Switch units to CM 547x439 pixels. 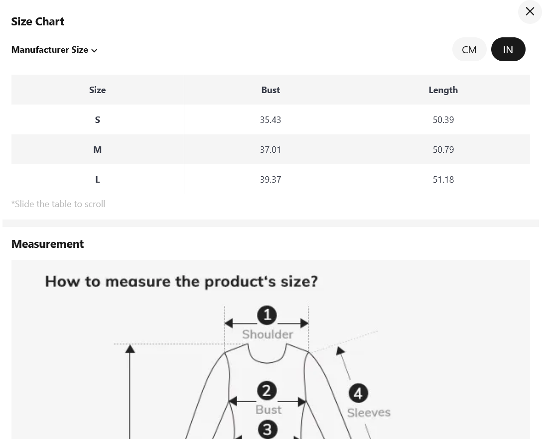pos(469,49)
